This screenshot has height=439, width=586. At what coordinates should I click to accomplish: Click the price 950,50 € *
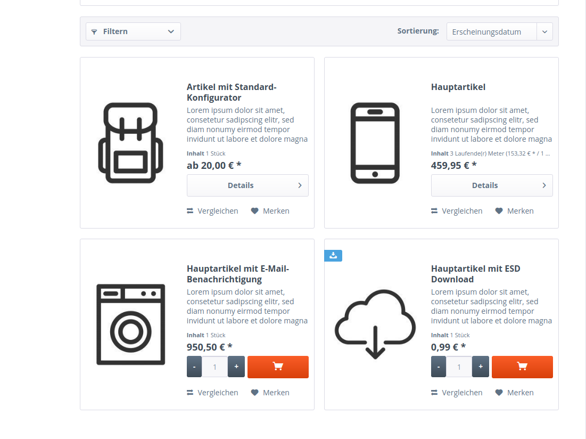(210, 347)
